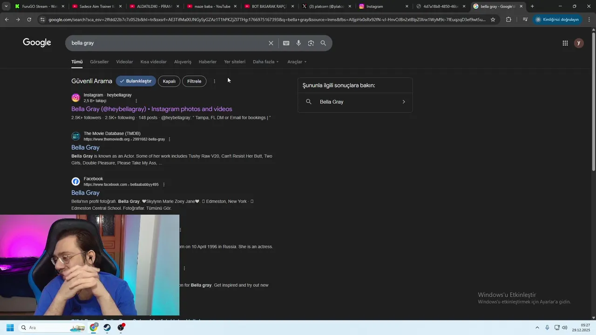This screenshot has height=335, width=596.
Task: Click the webcam overlay thumbnail
Action: [x=89, y=265]
